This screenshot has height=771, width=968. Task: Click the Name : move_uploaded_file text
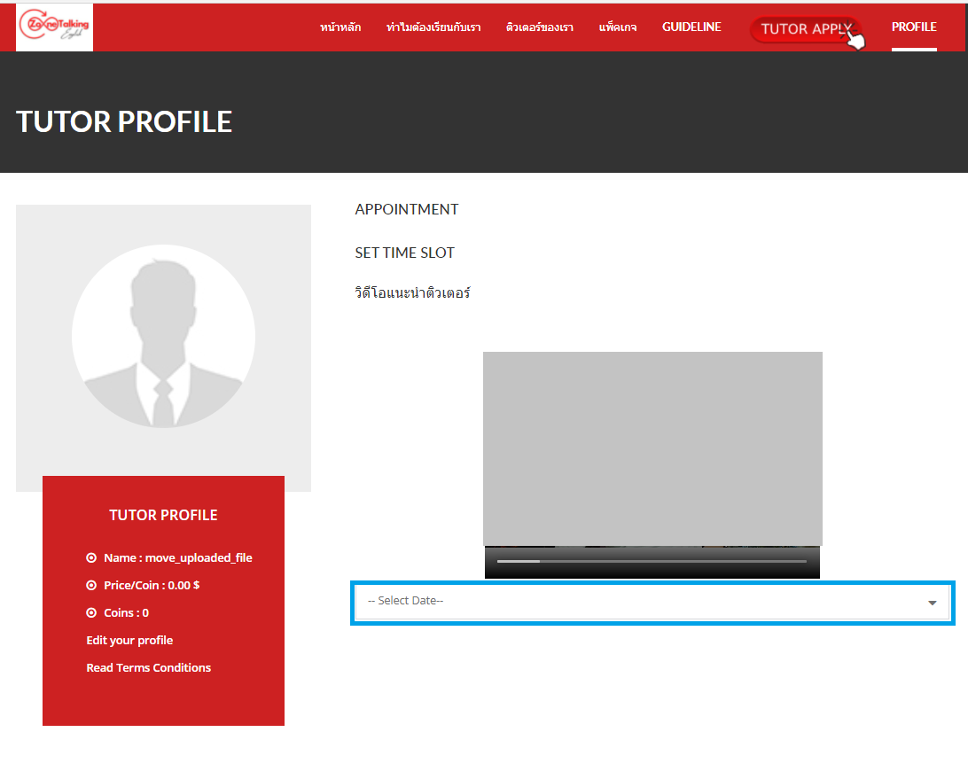(178, 558)
